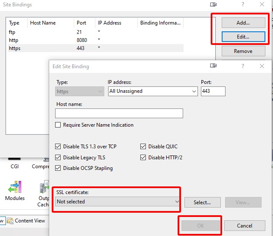This screenshot has height=236, width=273.
Task: Click the Edit Site Binding title bar device icon
Action: coord(213,66)
